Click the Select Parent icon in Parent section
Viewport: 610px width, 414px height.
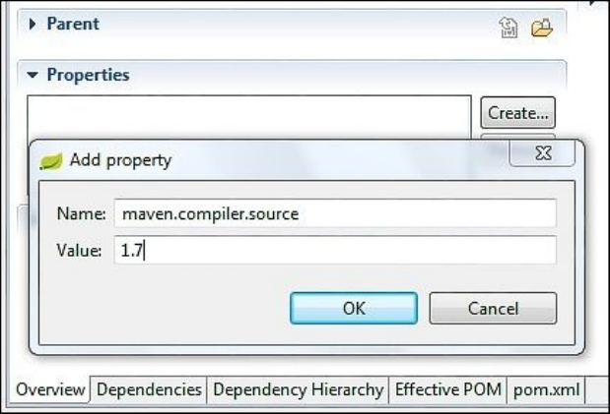[508, 29]
